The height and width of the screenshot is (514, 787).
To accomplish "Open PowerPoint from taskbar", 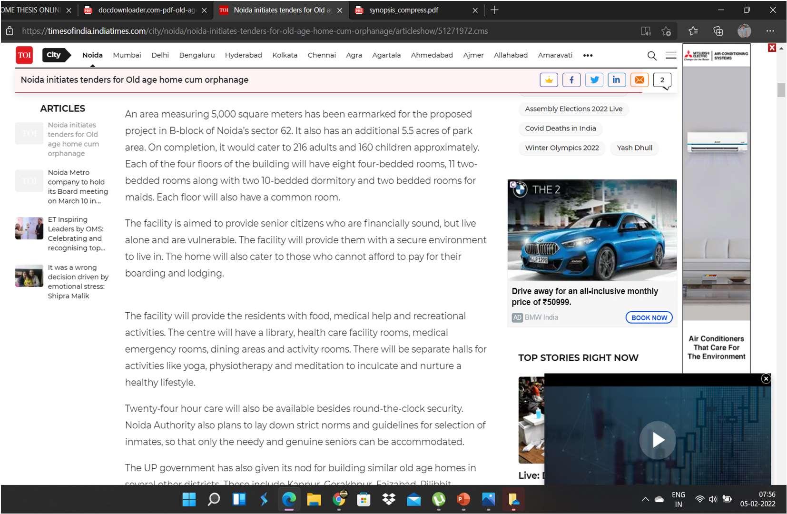I will point(463,499).
